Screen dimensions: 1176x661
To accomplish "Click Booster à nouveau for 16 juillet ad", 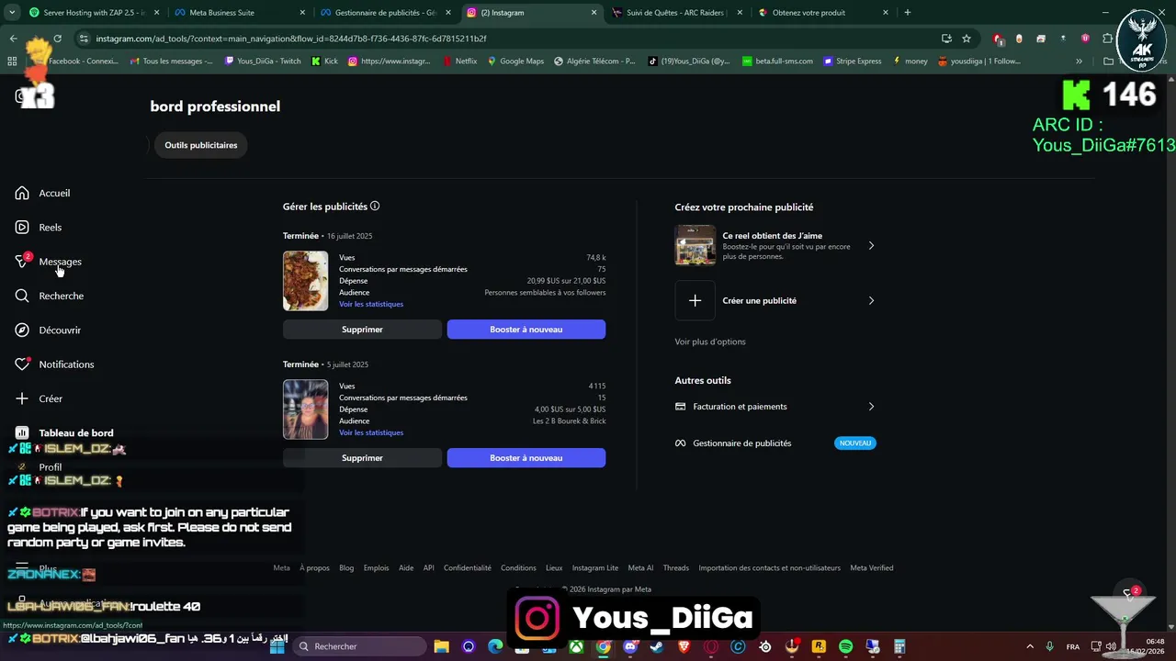I will click(x=526, y=330).
